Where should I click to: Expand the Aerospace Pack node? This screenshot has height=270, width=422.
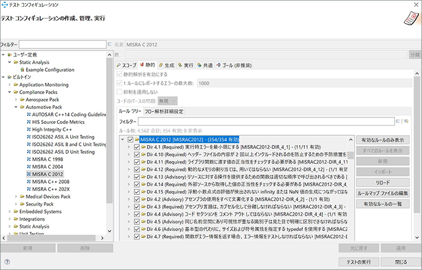[x=16, y=100]
